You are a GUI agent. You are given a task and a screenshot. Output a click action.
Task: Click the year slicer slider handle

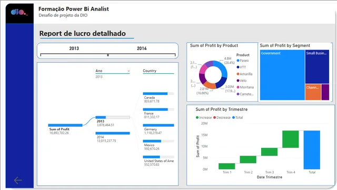pyautogui.click(x=108, y=55)
